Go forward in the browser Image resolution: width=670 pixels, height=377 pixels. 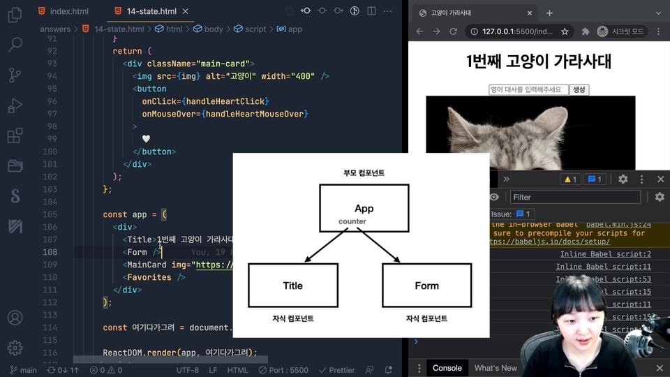click(436, 31)
